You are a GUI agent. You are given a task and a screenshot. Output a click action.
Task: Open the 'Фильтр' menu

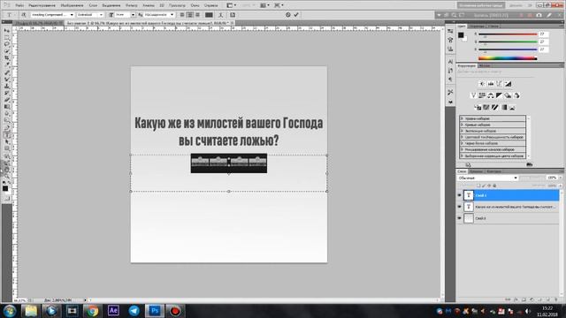point(132,5)
